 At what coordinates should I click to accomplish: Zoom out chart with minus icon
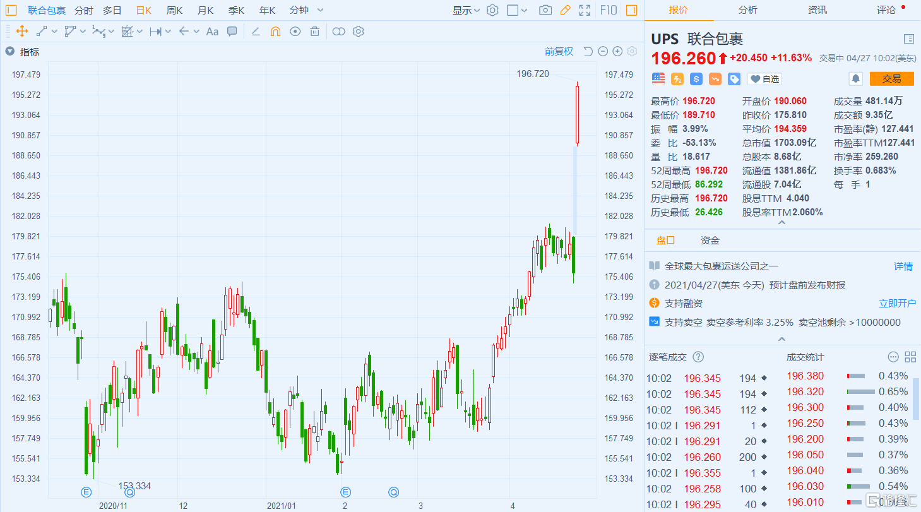click(x=603, y=52)
